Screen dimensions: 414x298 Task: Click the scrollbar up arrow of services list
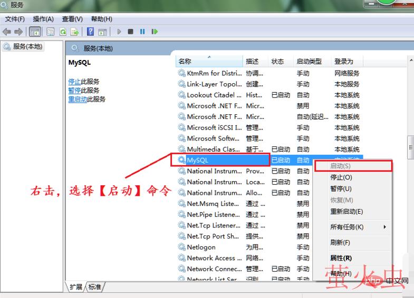[411, 61]
